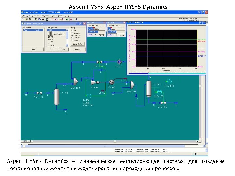Choose the UnitOps filter radio button
This screenshot has height=176, width=235.
(x=72, y=35)
